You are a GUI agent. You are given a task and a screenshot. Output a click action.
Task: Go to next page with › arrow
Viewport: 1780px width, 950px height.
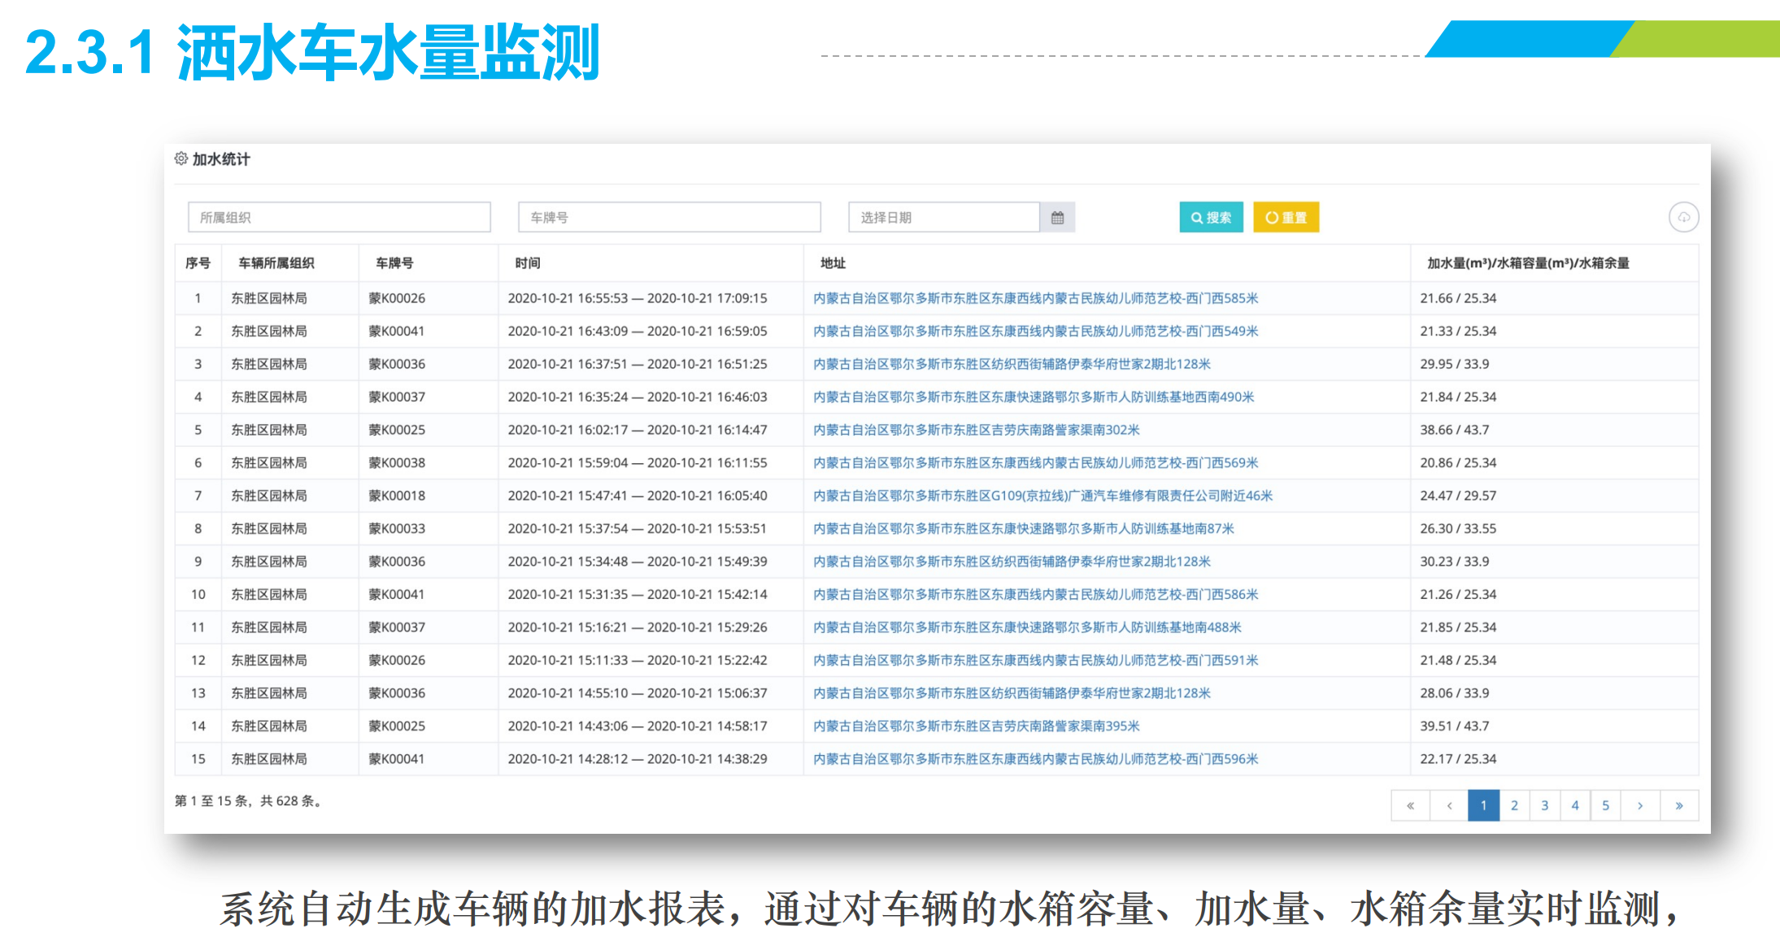(x=1640, y=805)
